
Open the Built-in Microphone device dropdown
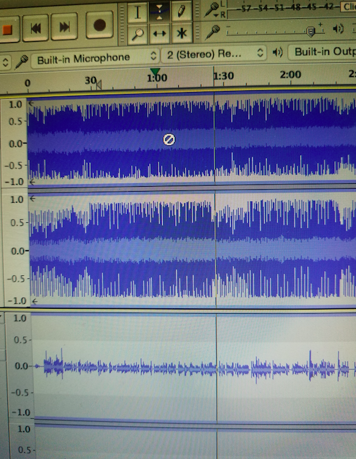coord(95,57)
